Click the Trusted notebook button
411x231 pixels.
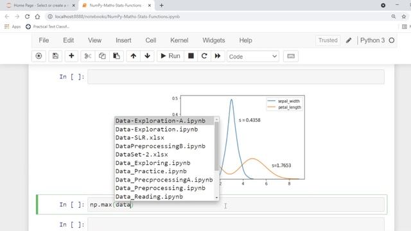tap(328, 40)
